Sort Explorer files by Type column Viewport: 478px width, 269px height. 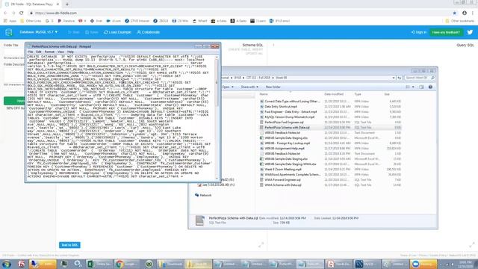coord(358,94)
